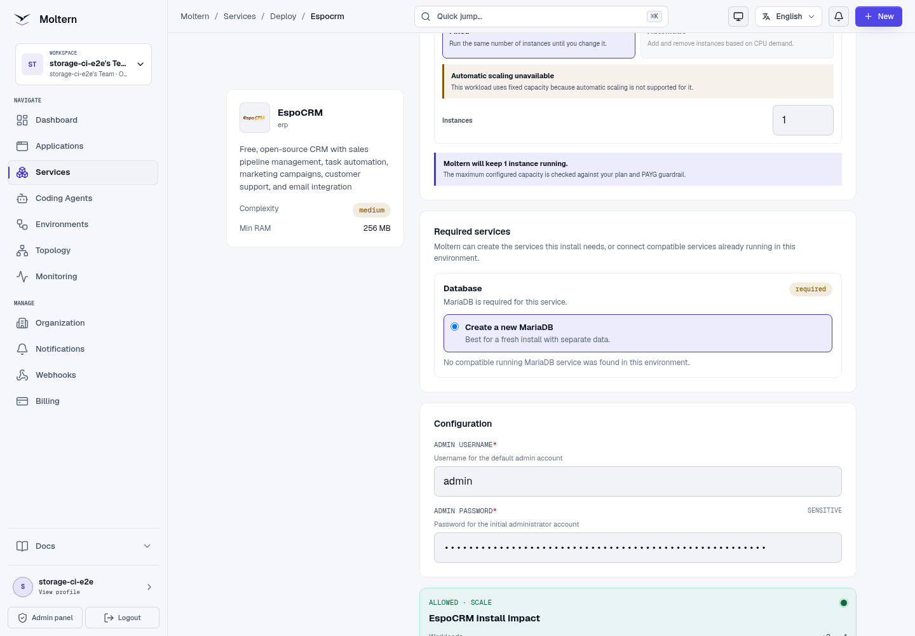Click the New button
The height and width of the screenshot is (636, 915).
(x=879, y=17)
